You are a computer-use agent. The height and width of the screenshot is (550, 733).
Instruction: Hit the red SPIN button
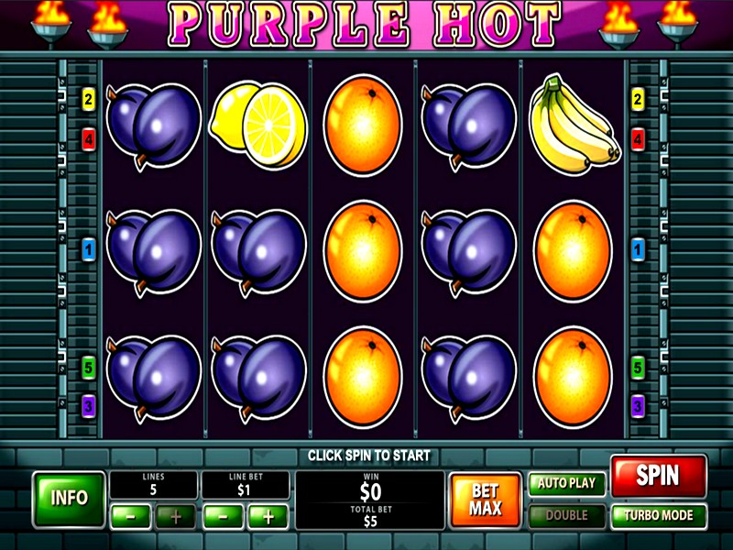tap(659, 476)
